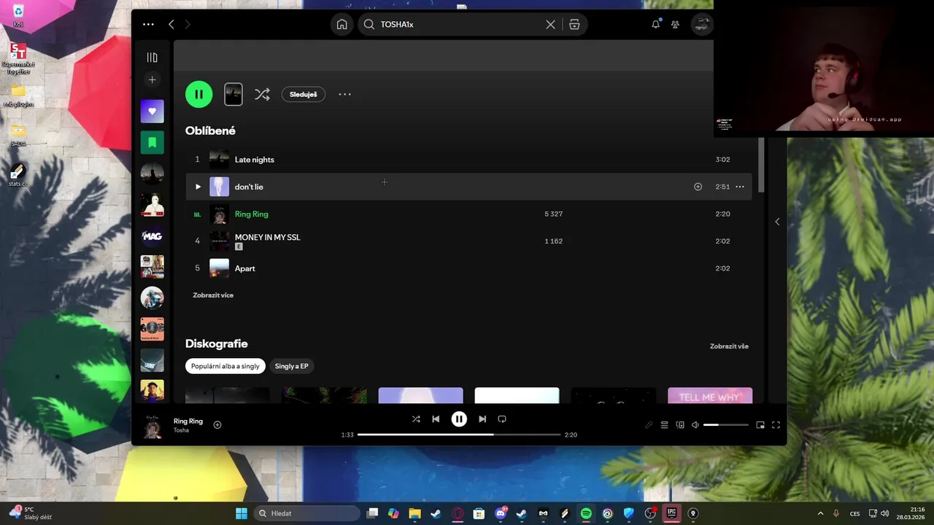Pause playback in bottom player bar
This screenshot has height=525, width=934.
[459, 419]
